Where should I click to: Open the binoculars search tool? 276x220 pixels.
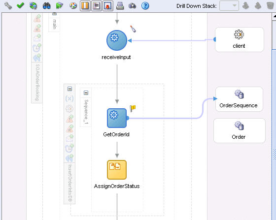click(47, 6)
